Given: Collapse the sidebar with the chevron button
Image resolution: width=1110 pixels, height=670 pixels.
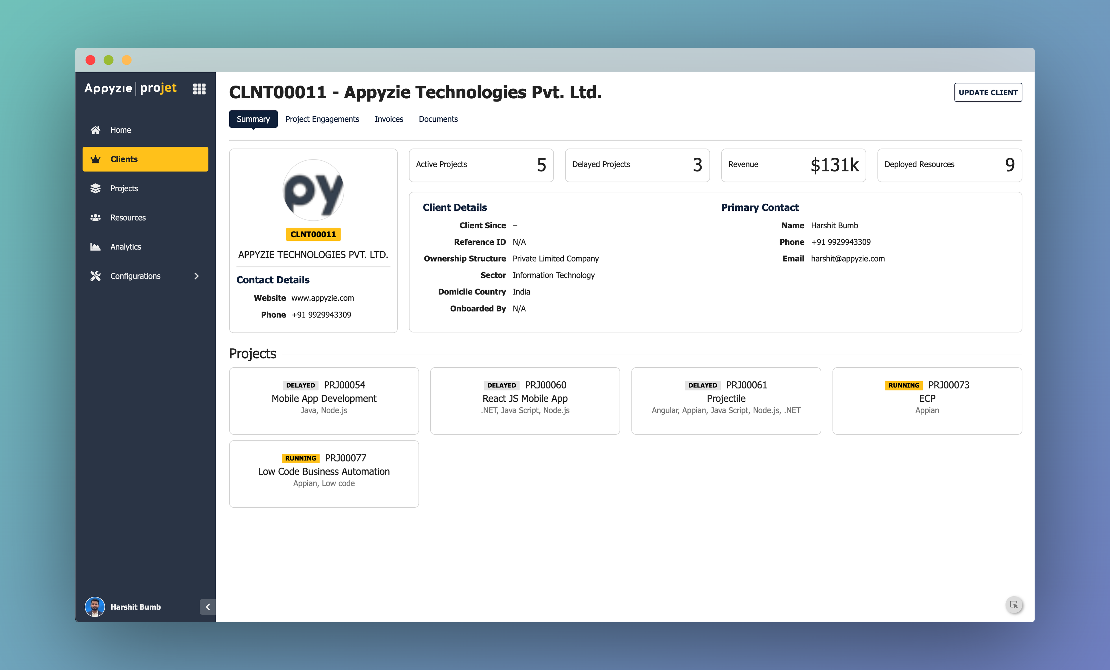Looking at the screenshot, I should (x=208, y=607).
